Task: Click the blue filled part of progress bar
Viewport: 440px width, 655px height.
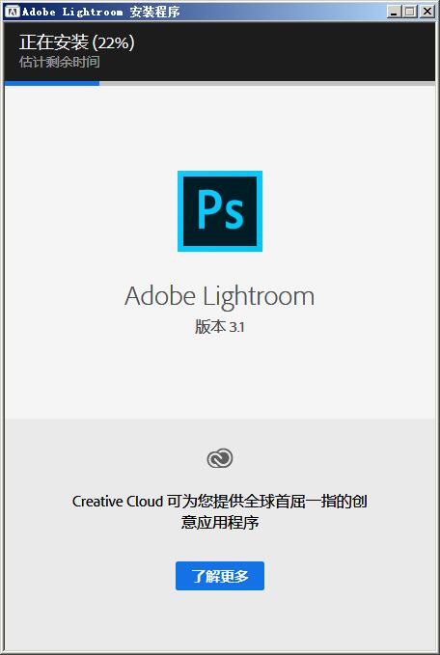Action: click(x=51, y=83)
